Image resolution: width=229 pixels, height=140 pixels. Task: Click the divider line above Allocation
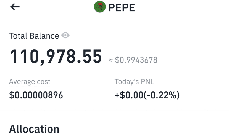pyautogui.click(x=114, y=111)
